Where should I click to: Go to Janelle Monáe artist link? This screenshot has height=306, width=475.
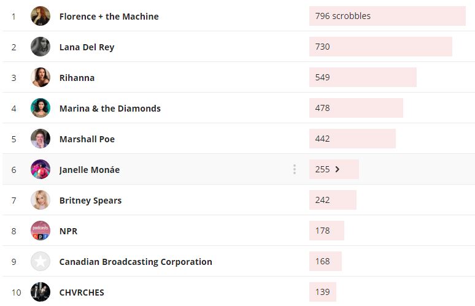(89, 170)
